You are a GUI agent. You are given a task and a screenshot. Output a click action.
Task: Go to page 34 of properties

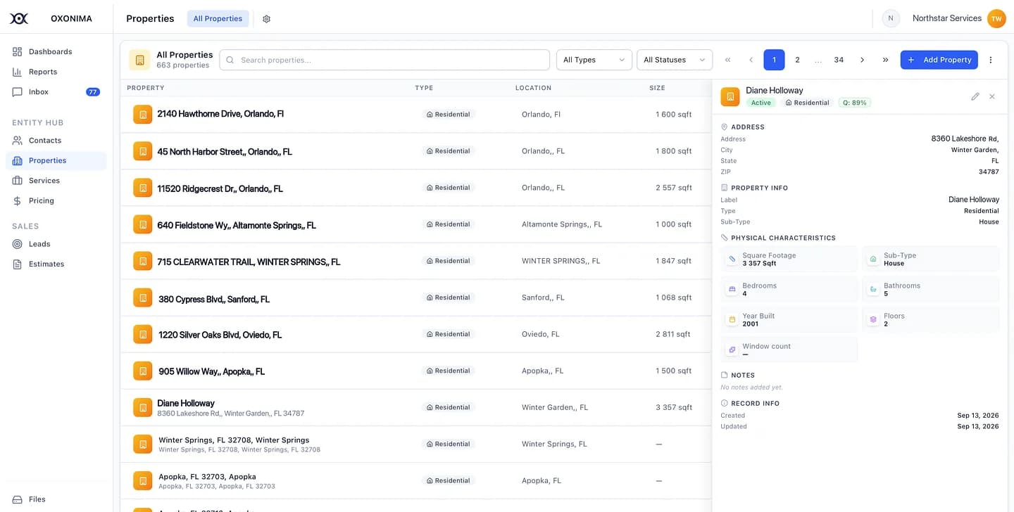839,60
